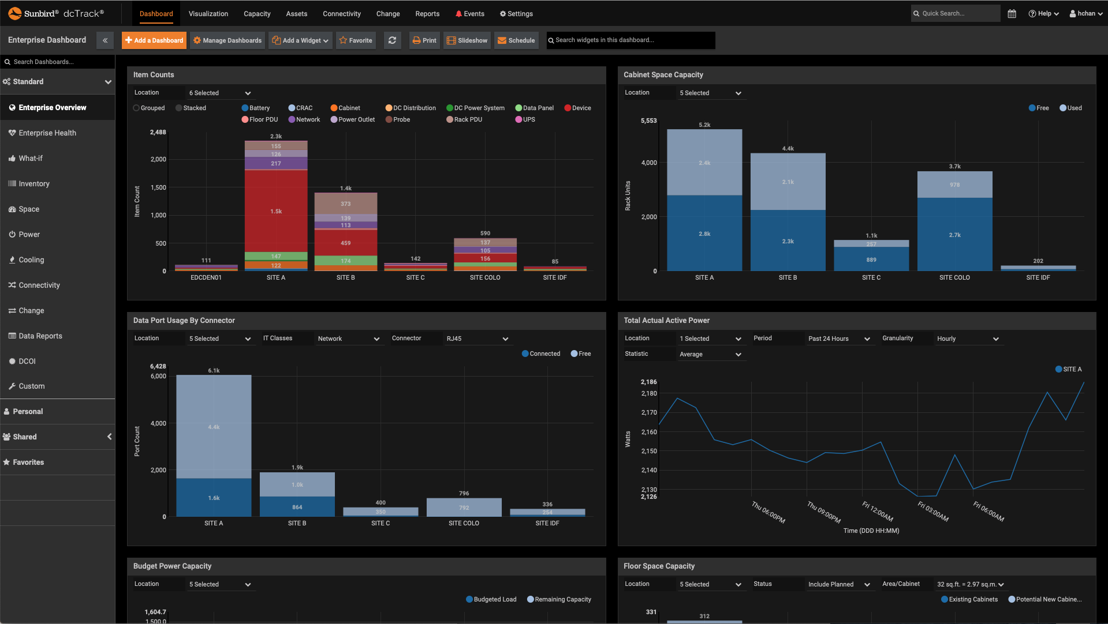Refresh the dashboard widgets
Viewport: 1108px width, 624px height.
392,40
